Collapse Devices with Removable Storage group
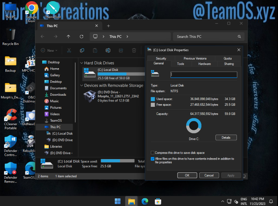 [x=81, y=85]
